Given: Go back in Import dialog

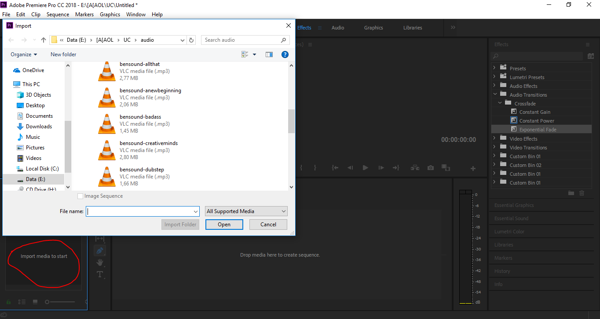Looking at the screenshot, I should [11, 40].
